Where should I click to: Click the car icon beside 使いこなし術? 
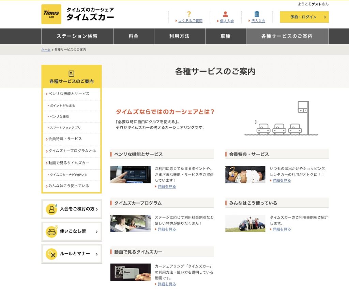coord(52,231)
